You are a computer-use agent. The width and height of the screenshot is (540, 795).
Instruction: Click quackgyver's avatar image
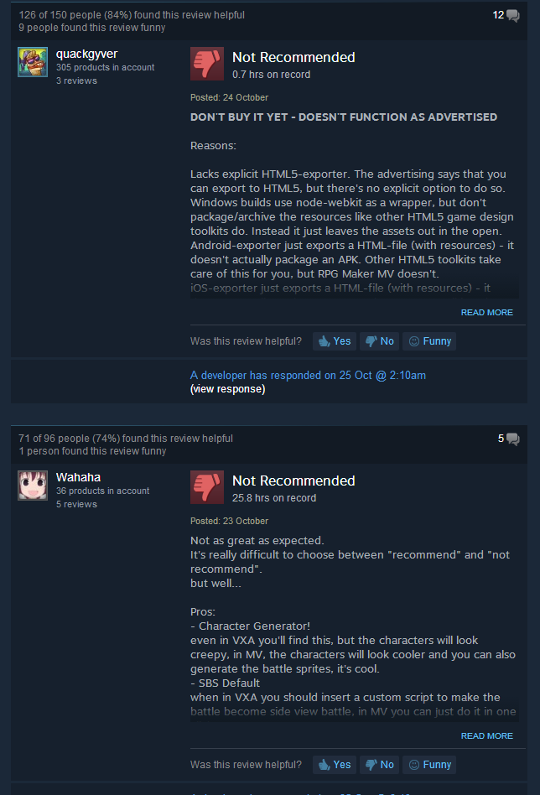(33, 62)
